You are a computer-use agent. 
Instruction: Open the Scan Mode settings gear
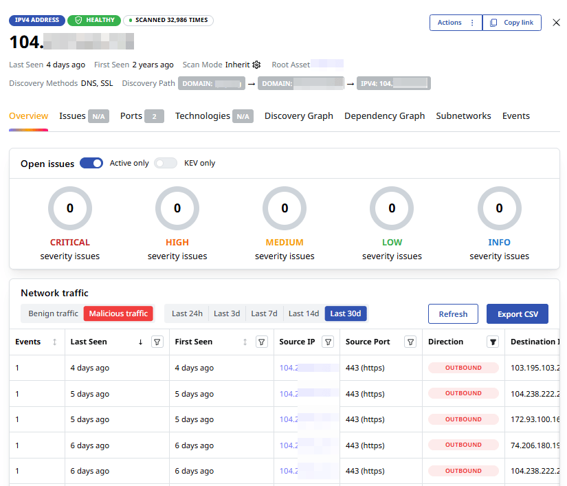pyautogui.click(x=256, y=65)
